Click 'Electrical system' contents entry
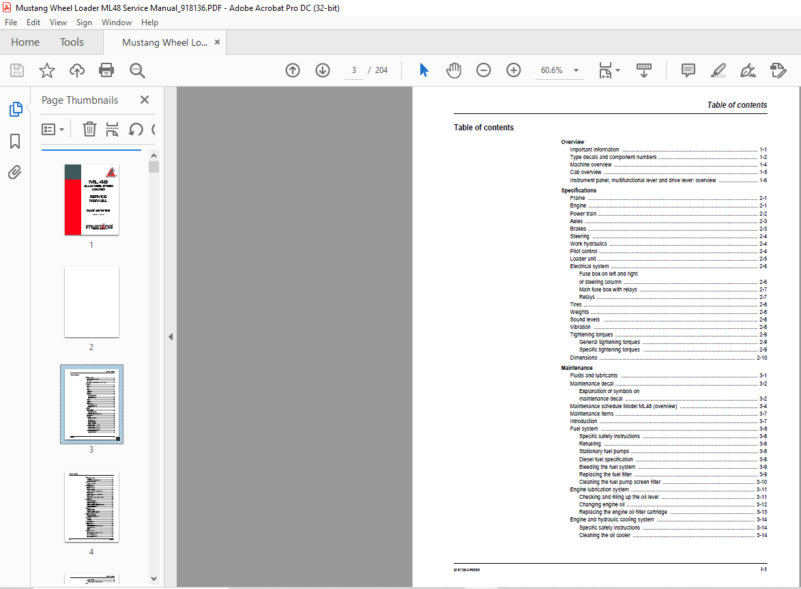Screen dimensions: 801x589 pyautogui.click(x=589, y=266)
